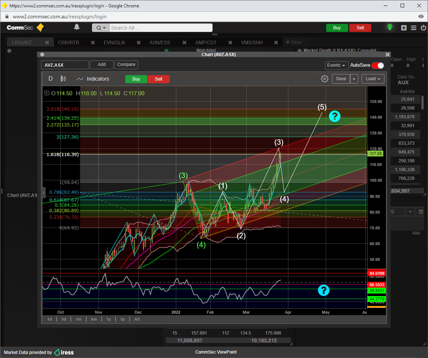Screen dimensions: 428x358
Task: Open the hamburger main menu
Action: pos(414,28)
